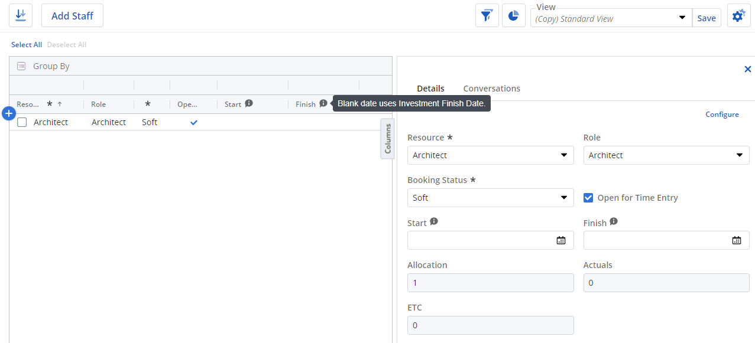Viewport: 755px width, 343px height.
Task: Select the Details tab
Action: [430, 89]
